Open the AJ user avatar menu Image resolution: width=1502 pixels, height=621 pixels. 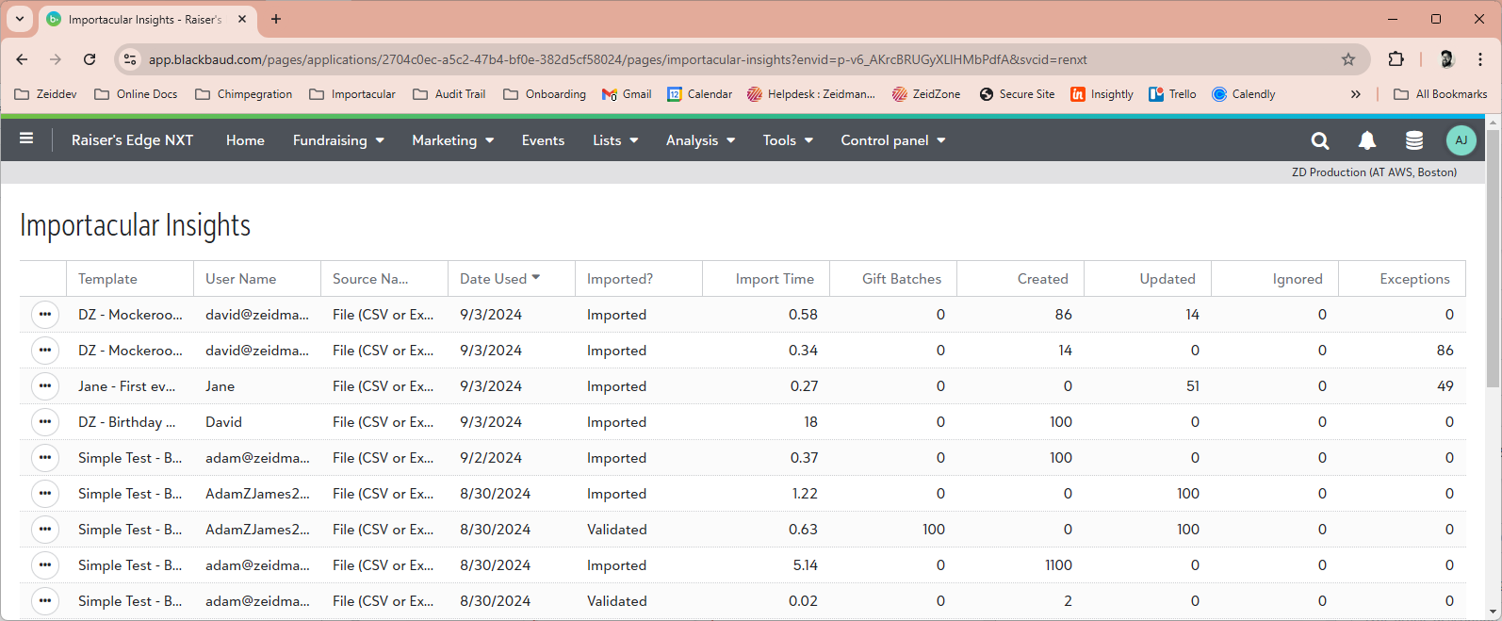click(x=1461, y=140)
